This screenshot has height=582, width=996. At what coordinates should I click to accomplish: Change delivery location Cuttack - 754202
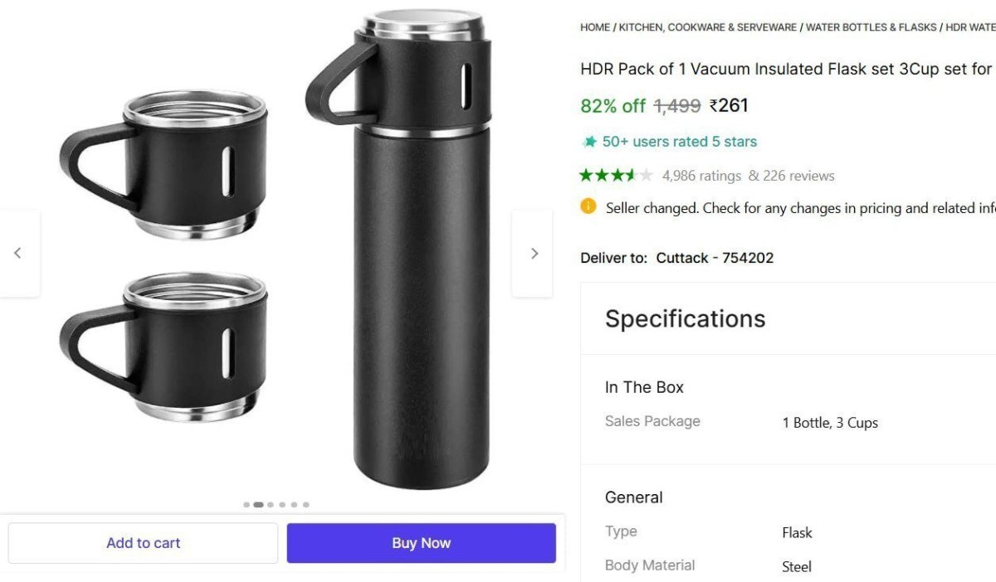point(714,258)
